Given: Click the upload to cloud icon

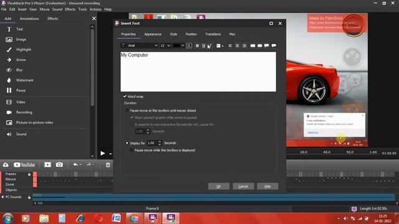Looking at the screenshot, I should click(x=6, y=165).
